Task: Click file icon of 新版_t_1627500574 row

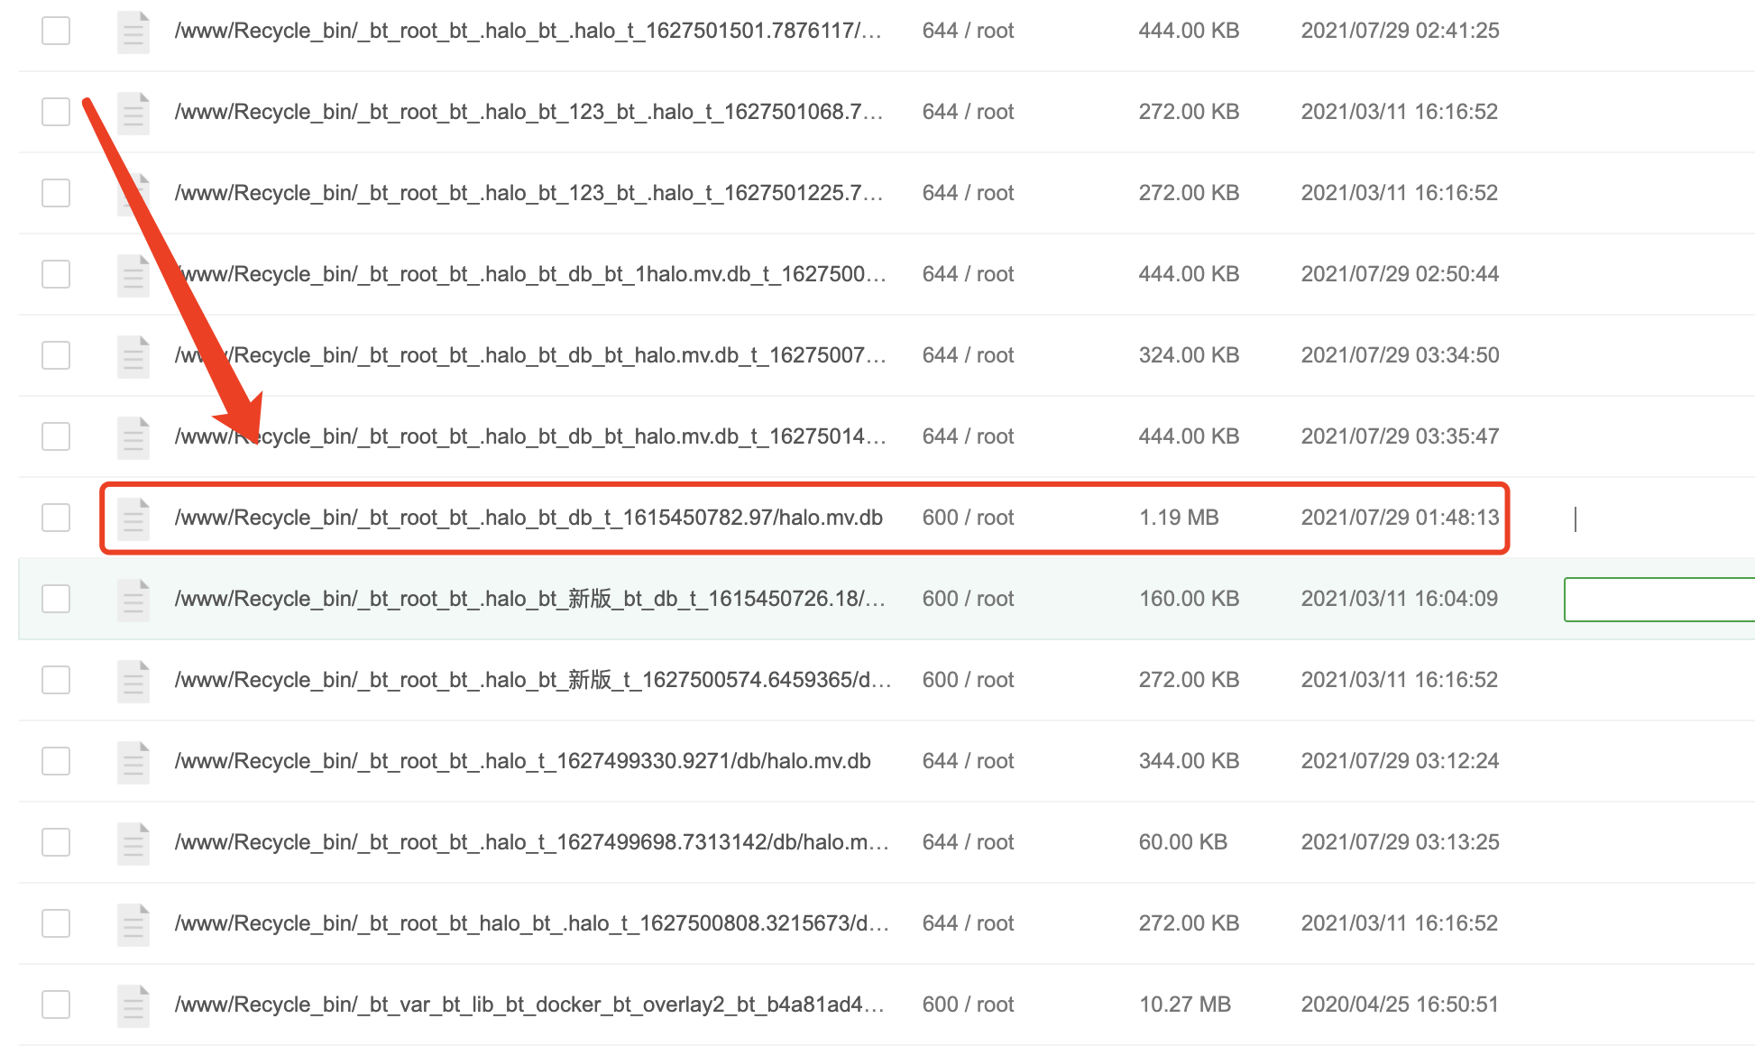Action: click(x=133, y=681)
